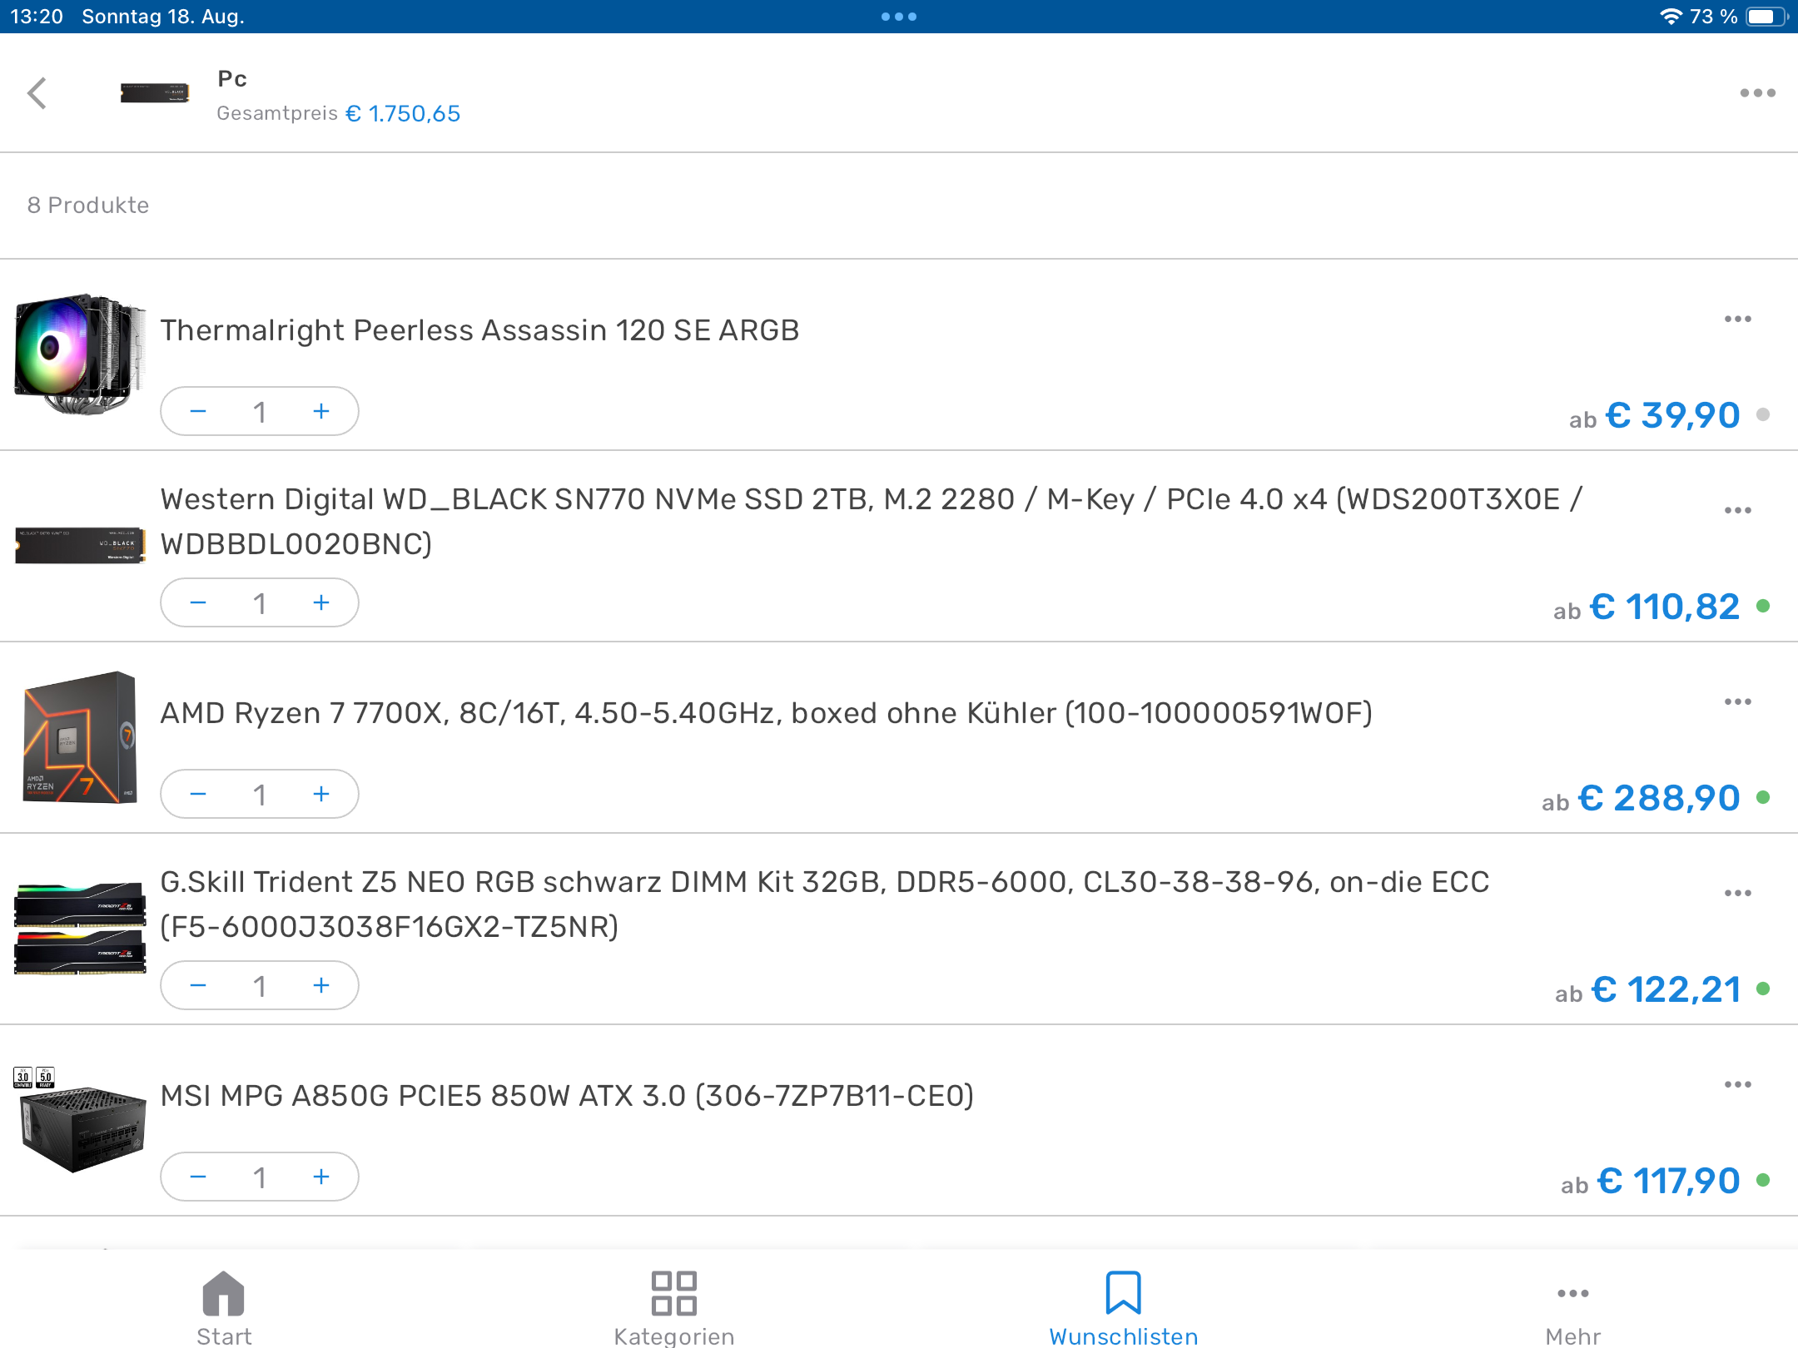Open more options for MSI MPG A850G
The image size is (1798, 1348).
[1737, 1084]
